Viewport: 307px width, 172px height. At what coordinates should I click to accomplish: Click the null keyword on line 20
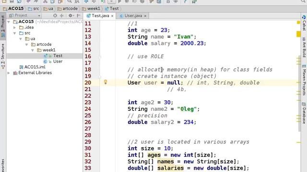[x=174, y=83]
